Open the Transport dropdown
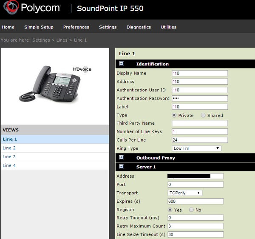Image resolution: width=255 pixels, height=239 pixels. [x=185, y=193]
